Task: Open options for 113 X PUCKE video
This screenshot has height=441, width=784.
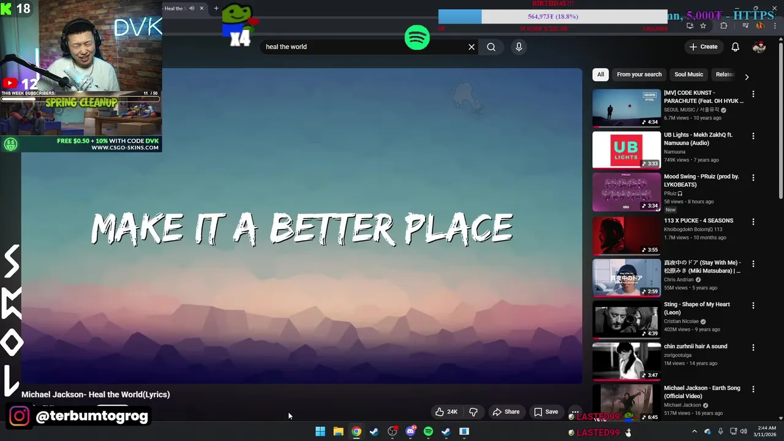Action: coord(753,221)
